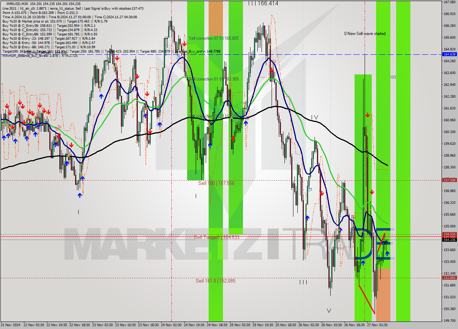Click the '22 Nov 02:30' time label
This screenshot has width=458, height=329.
pyautogui.click(x=34, y=325)
